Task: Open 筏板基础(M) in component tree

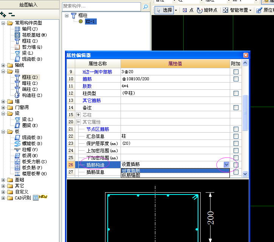Action: [34, 35]
